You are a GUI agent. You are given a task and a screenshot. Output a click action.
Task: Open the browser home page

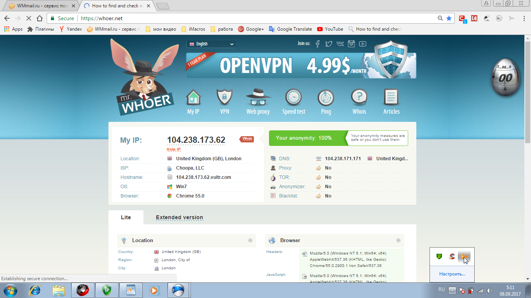39,18
